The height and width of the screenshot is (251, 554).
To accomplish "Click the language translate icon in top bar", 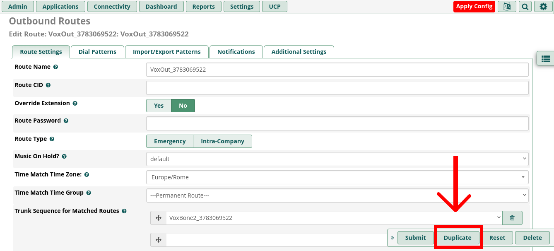I will 507,7.
